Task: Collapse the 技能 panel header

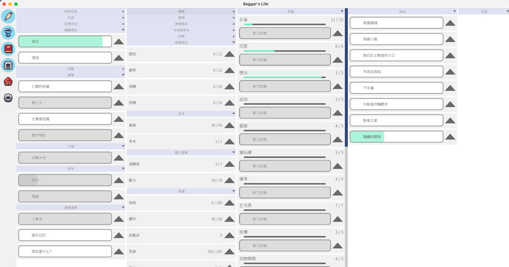Action: pyautogui.click(x=291, y=11)
